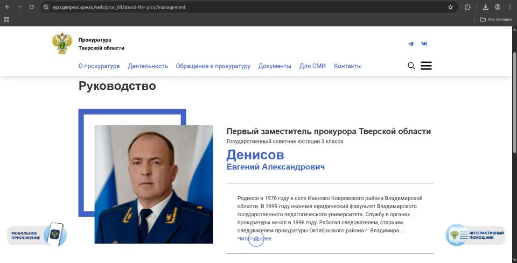Viewport: 517px width, 263px height.
Task: Open the Telegram channel icon
Action: [x=411, y=44]
